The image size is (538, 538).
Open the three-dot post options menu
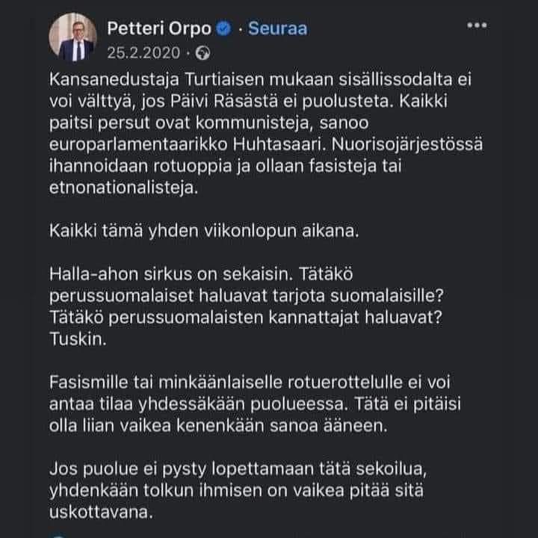(476, 26)
